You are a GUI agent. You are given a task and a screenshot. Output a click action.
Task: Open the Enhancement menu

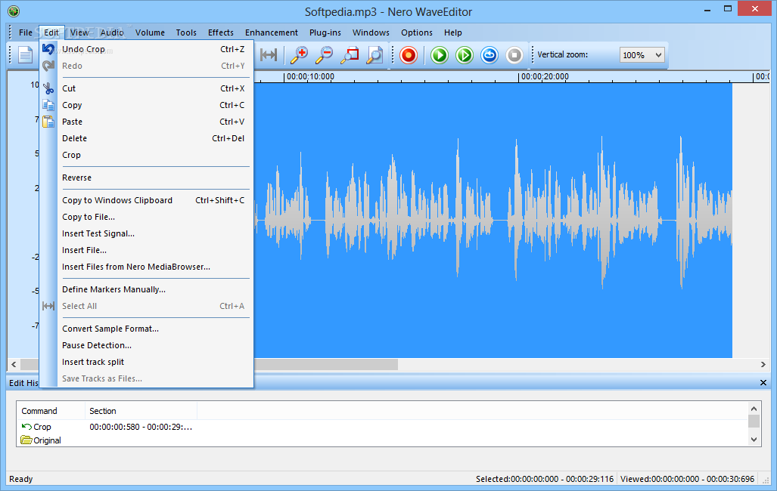coord(272,32)
